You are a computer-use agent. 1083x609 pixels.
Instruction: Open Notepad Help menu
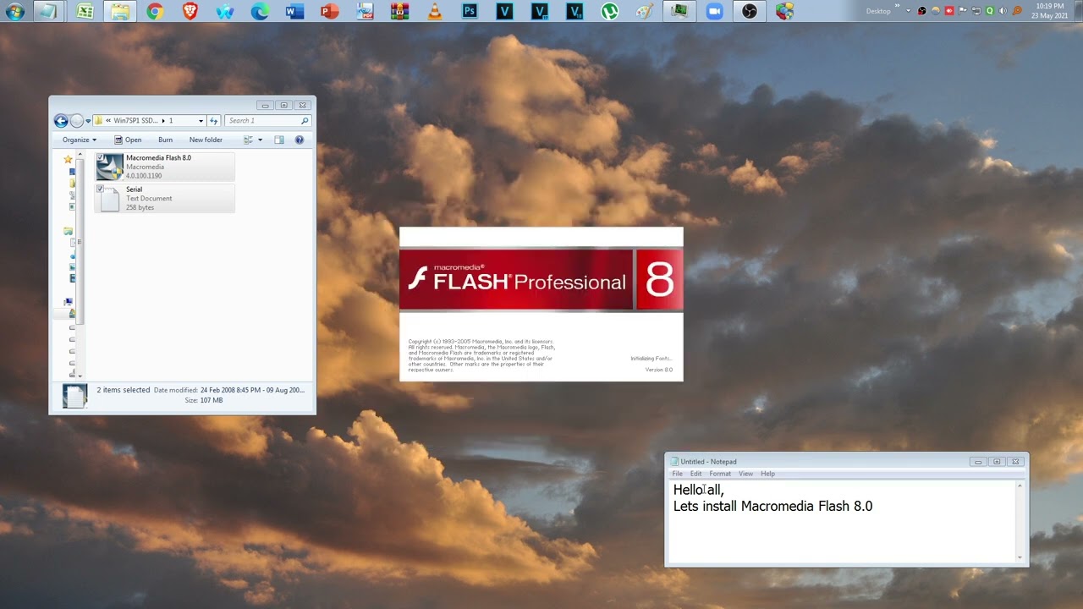[767, 474]
